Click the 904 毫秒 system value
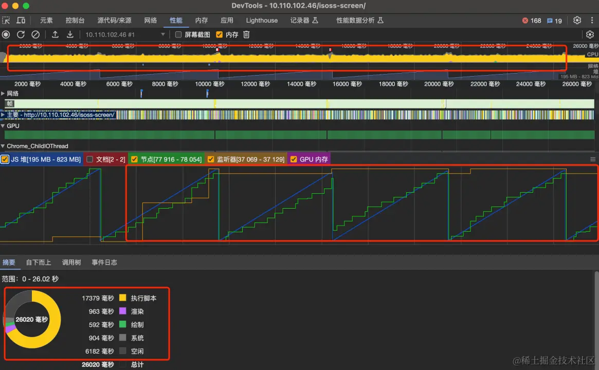This screenshot has height=370, width=599. 101,338
